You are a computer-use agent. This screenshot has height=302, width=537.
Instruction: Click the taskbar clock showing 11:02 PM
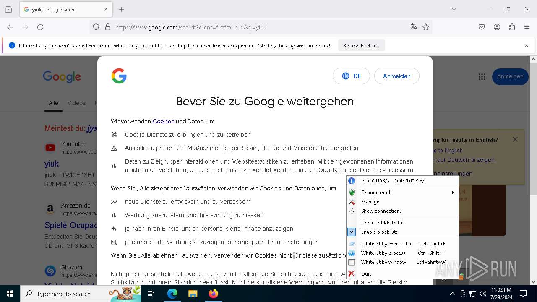point(501,294)
